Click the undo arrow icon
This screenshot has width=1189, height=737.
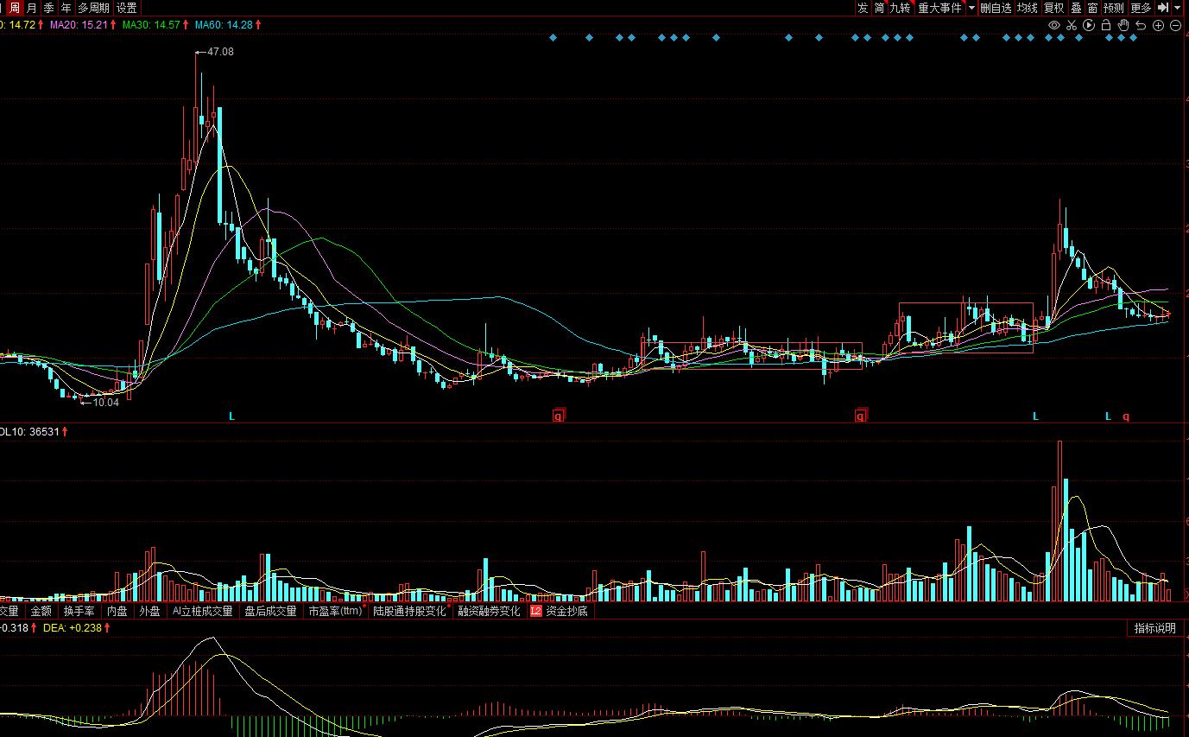pos(1141,26)
